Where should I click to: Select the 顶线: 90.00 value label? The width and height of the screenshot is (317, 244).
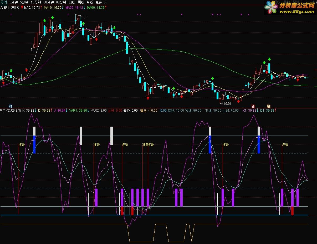coord(193,111)
